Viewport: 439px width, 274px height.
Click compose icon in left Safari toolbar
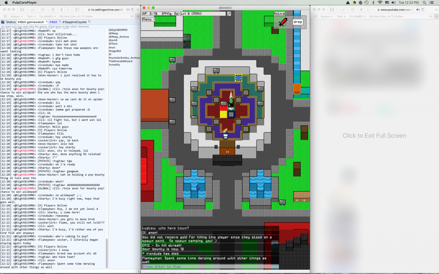33,9
